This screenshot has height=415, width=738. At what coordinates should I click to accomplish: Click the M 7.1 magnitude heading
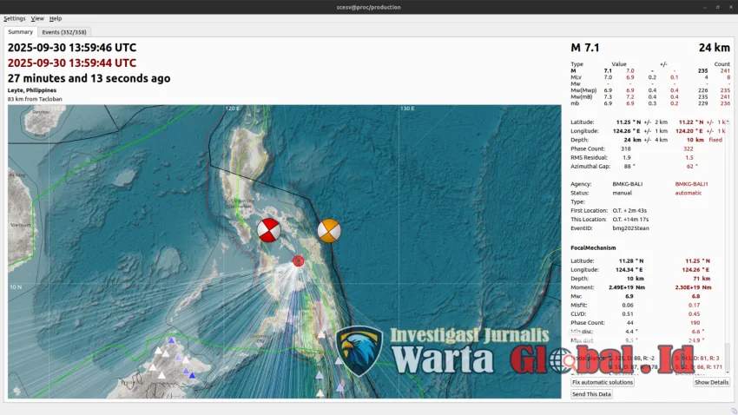584,48
